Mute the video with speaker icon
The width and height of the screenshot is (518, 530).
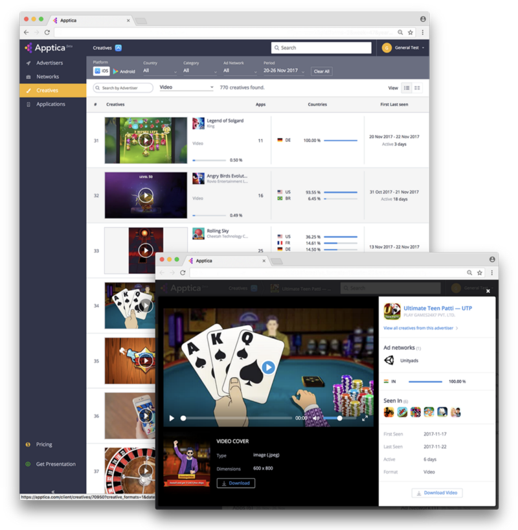(x=316, y=418)
